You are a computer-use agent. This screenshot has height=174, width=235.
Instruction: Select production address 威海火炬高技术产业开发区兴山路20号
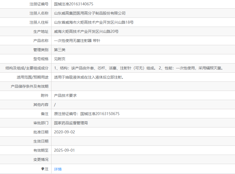point(86,31)
